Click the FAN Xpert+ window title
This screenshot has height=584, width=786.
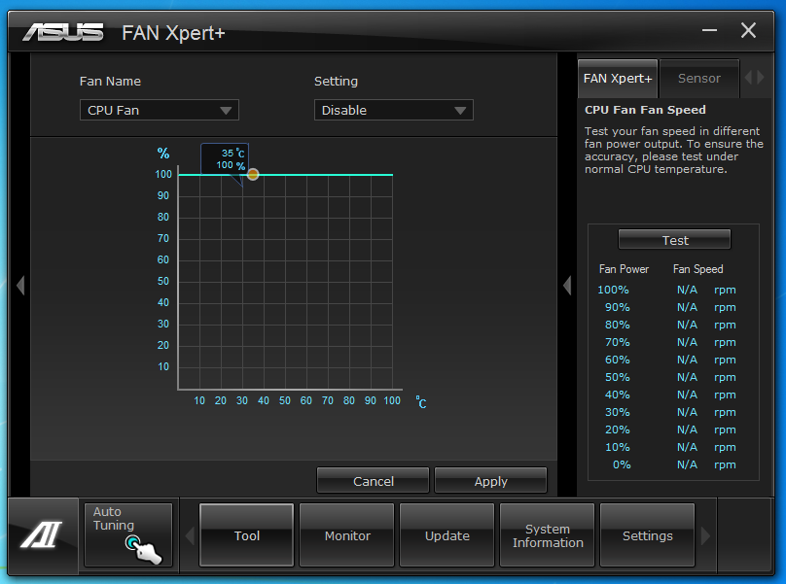pyautogui.click(x=173, y=33)
